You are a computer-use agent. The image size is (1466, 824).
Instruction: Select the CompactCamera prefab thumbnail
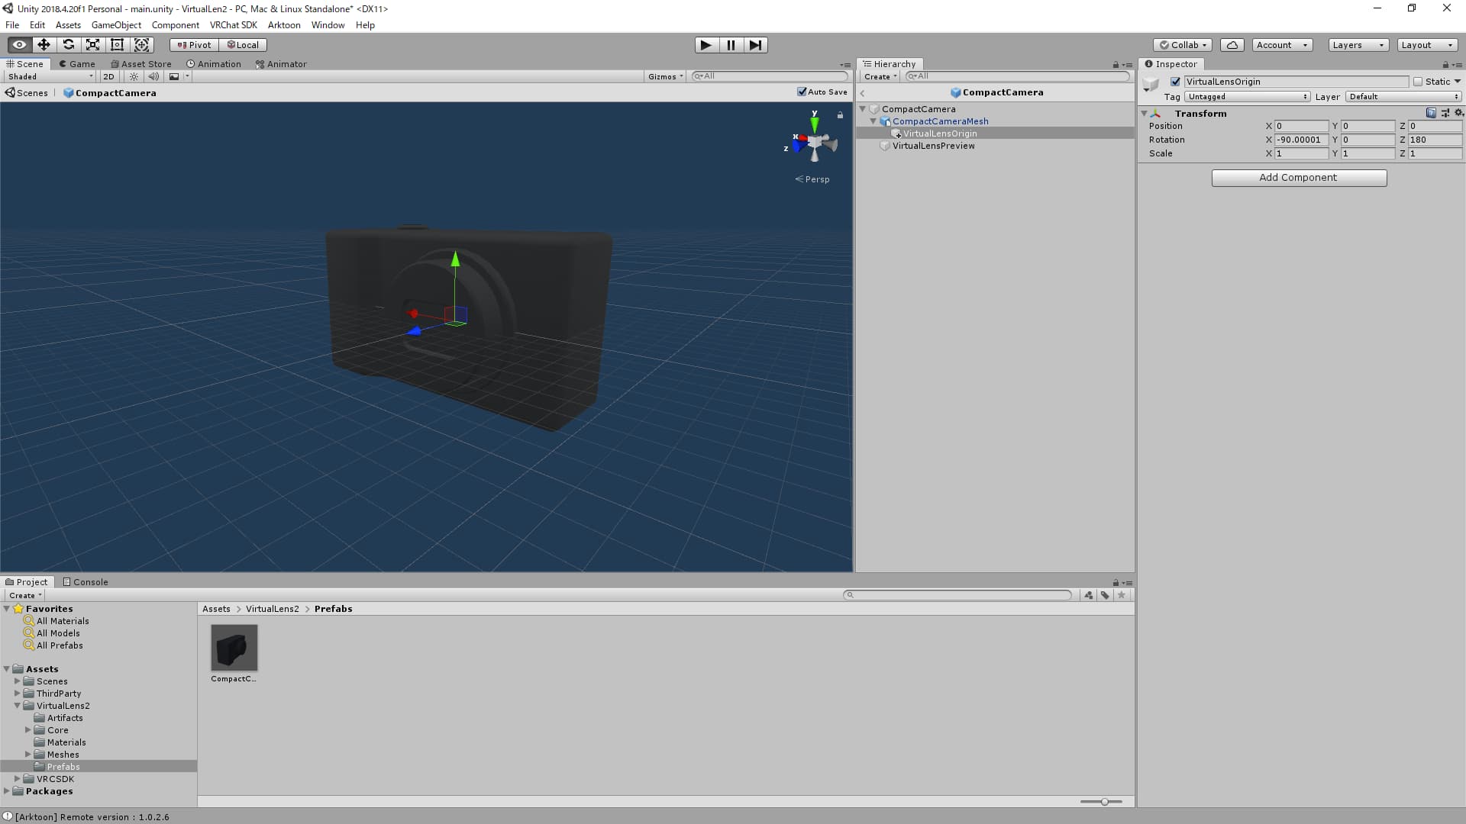coord(234,648)
